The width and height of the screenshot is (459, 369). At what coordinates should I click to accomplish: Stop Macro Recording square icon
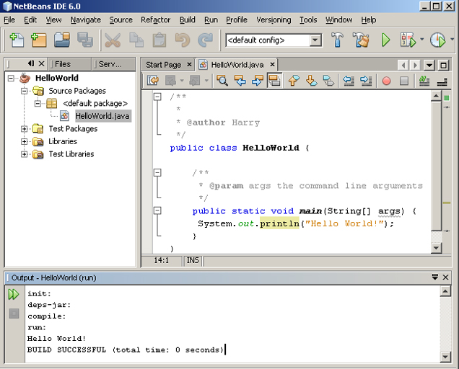click(x=404, y=81)
